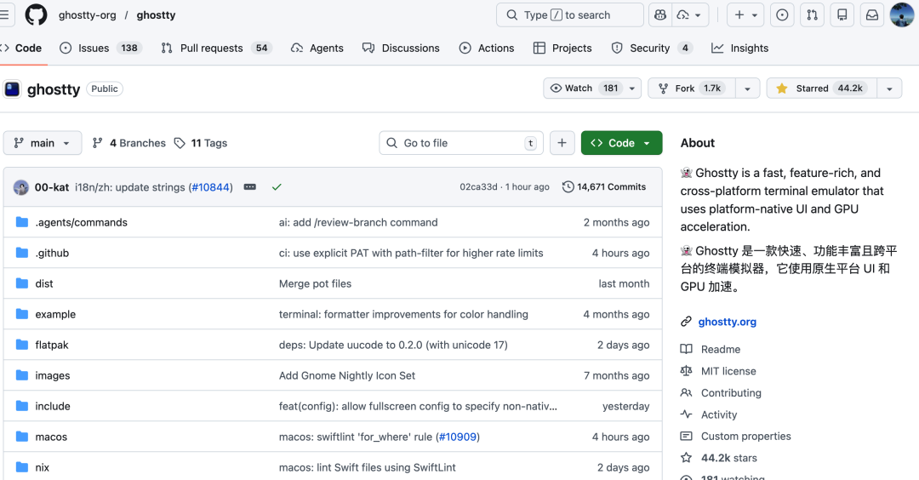Switch to the Actions tab
This screenshot has width=919, height=480.
[487, 48]
